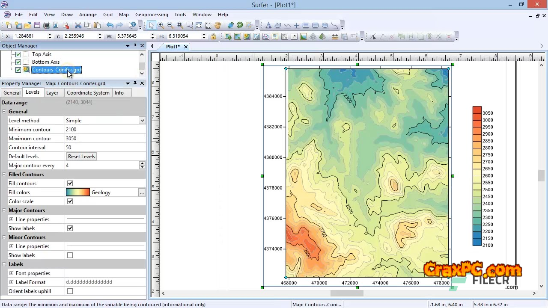Click the Save icon in the toolbar

(x=37, y=25)
